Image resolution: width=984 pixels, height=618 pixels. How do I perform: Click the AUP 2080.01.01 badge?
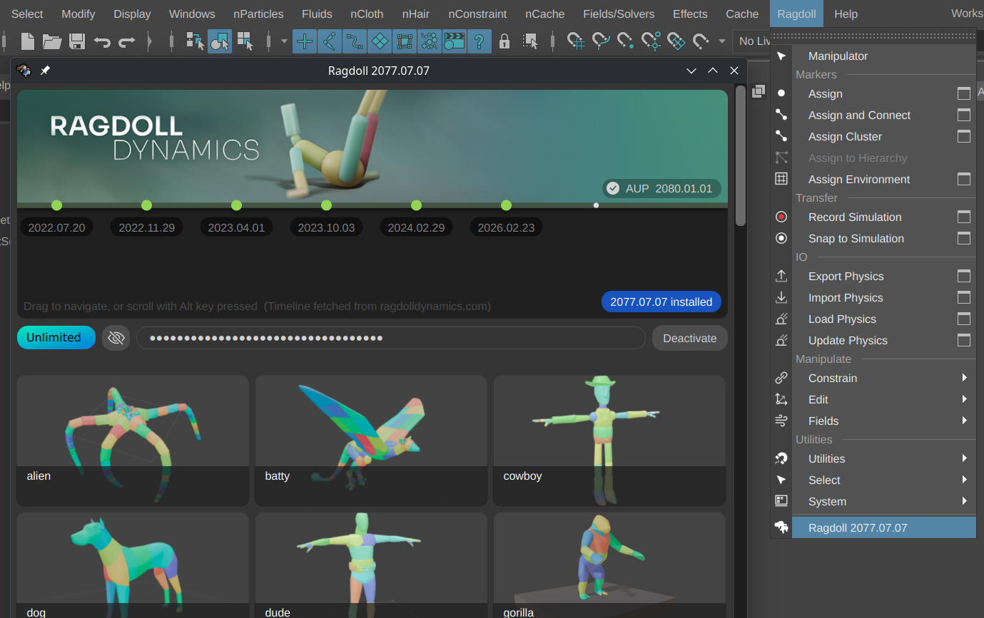pyautogui.click(x=661, y=189)
